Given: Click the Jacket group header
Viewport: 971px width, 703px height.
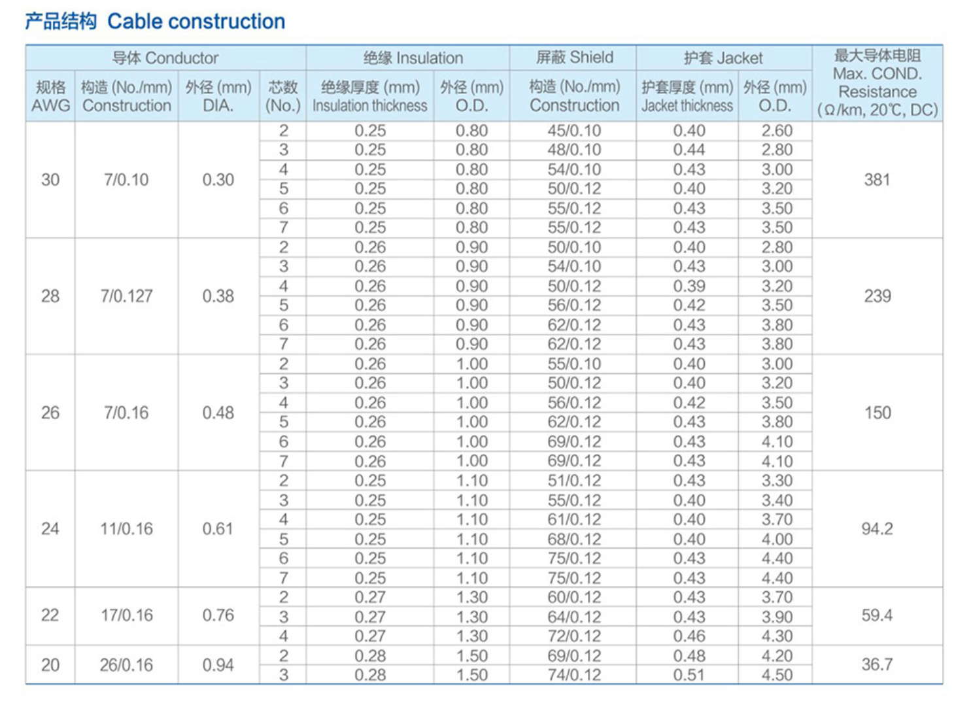Looking at the screenshot, I should 723,58.
